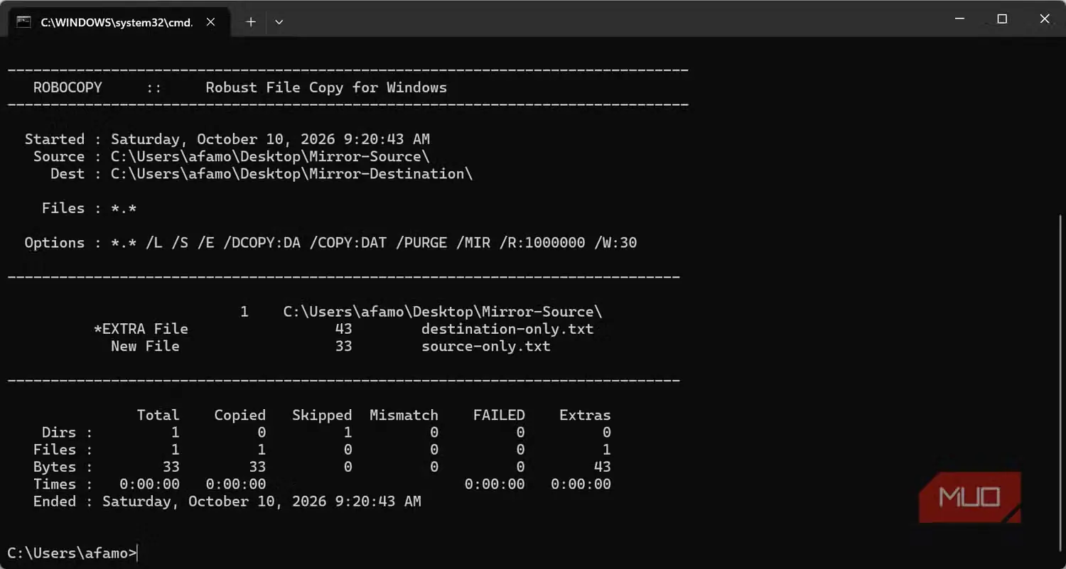Click the /PURGE switch in Options line

point(421,243)
